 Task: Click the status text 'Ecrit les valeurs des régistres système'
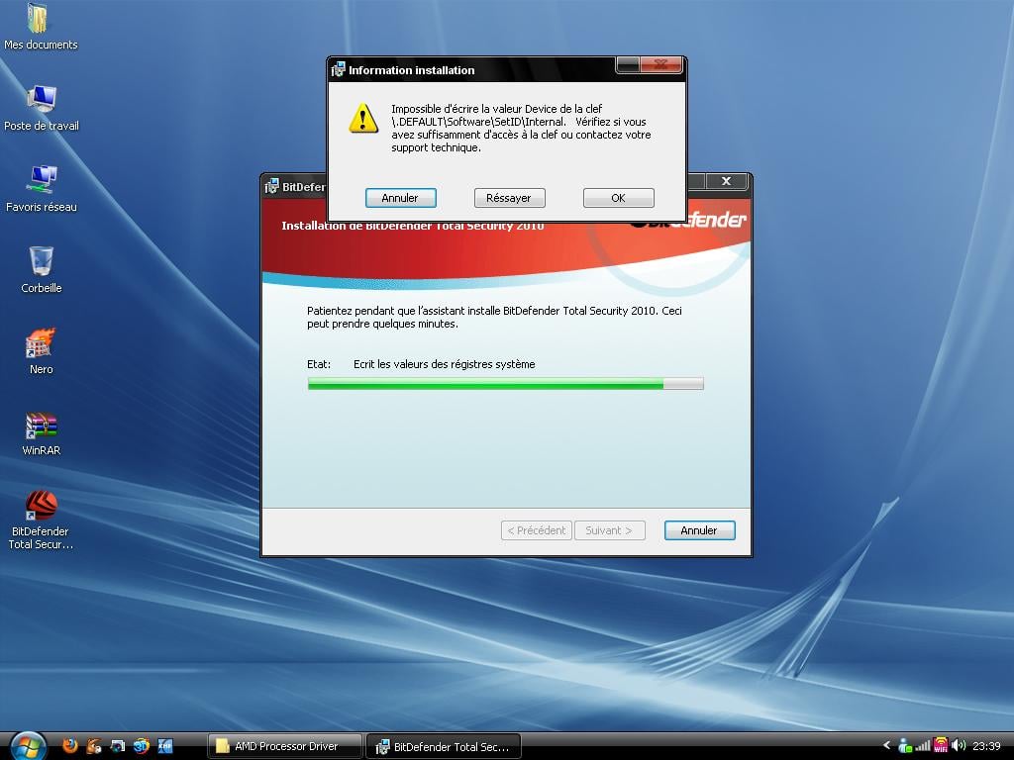tap(445, 364)
